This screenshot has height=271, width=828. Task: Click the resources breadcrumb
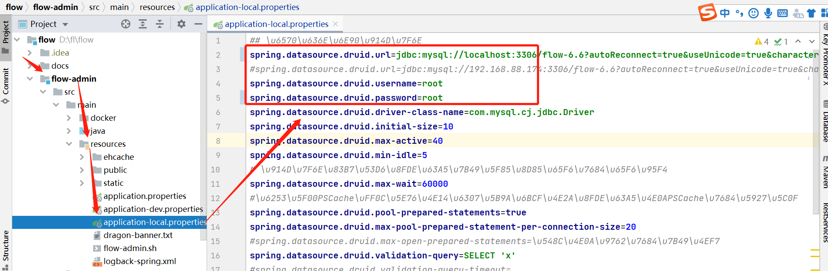[x=157, y=7]
